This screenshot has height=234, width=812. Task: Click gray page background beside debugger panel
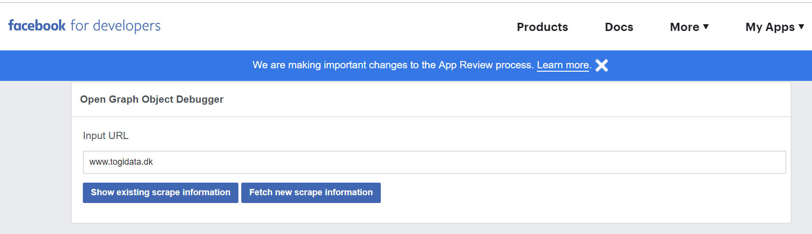(35, 155)
